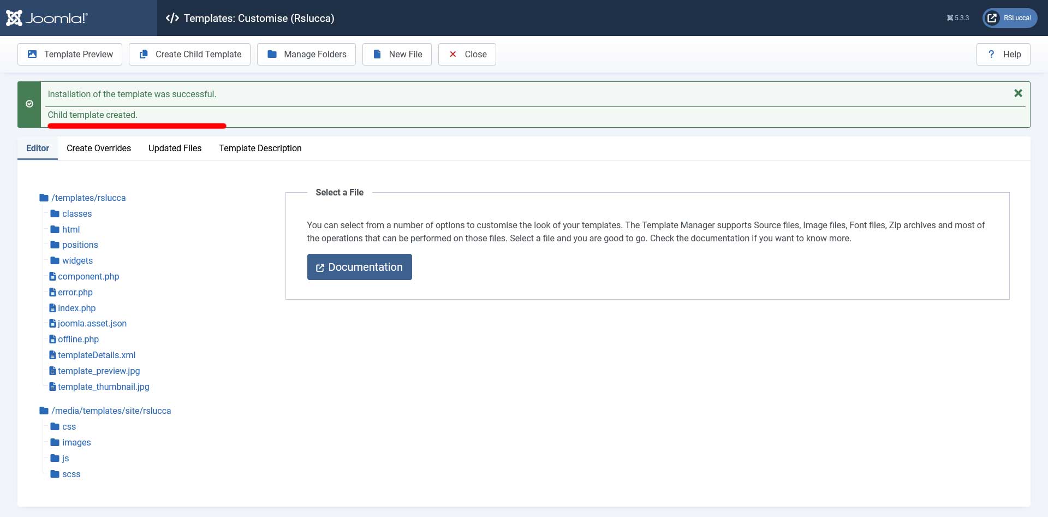This screenshot has width=1048, height=517.
Task: Click the Create Child Template copy icon
Action: tap(144, 54)
